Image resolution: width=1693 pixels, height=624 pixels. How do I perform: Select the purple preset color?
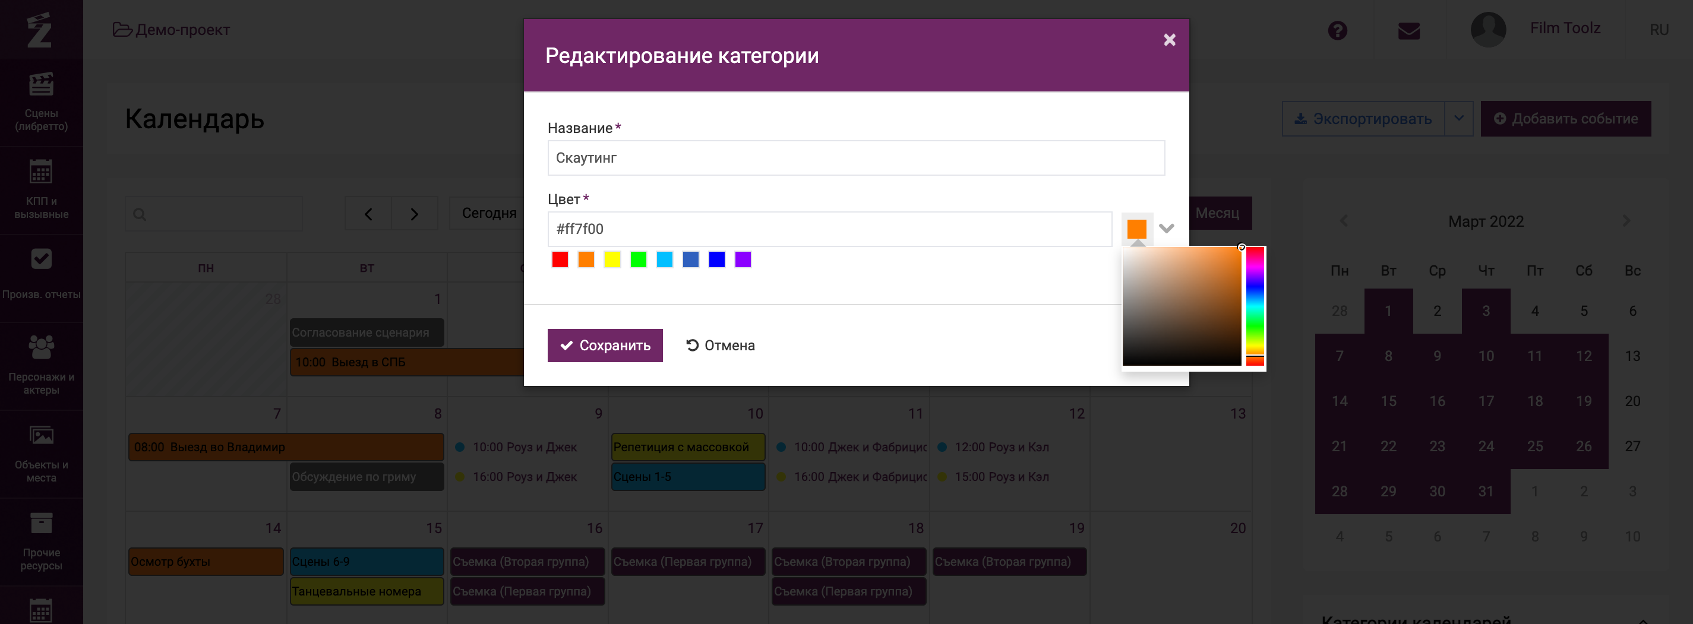coord(743,259)
